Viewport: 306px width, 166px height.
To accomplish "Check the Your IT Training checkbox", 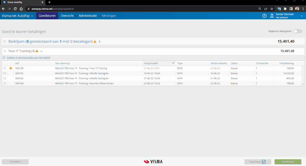I will click(x=5, y=51).
